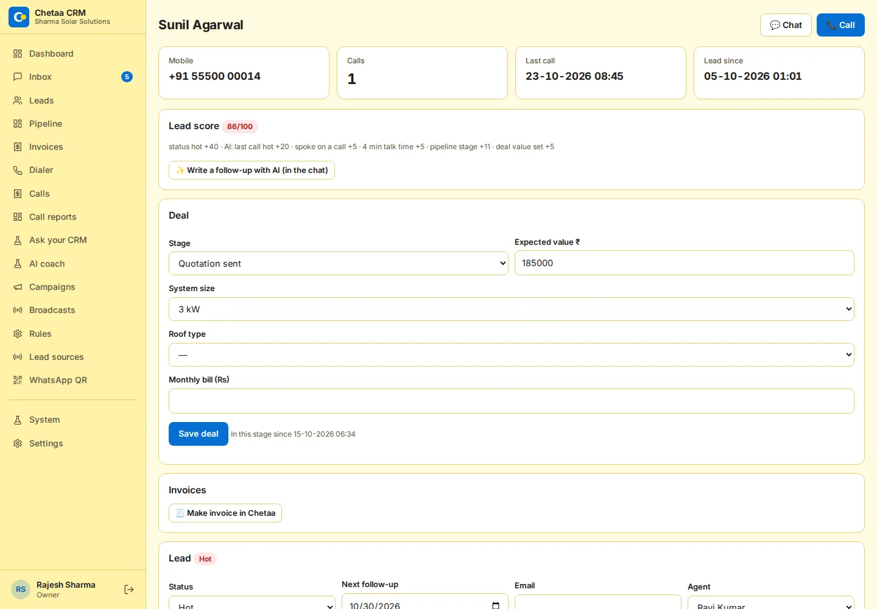Click the Pipeline grid icon
The height and width of the screenshot is (609, 877).
pyautogui.click(x=18, y=124)
